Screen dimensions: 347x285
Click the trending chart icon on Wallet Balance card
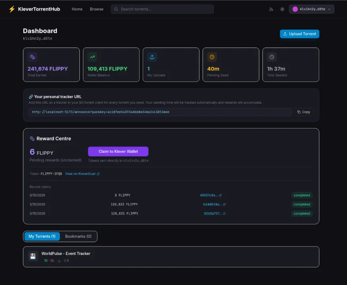92,57
